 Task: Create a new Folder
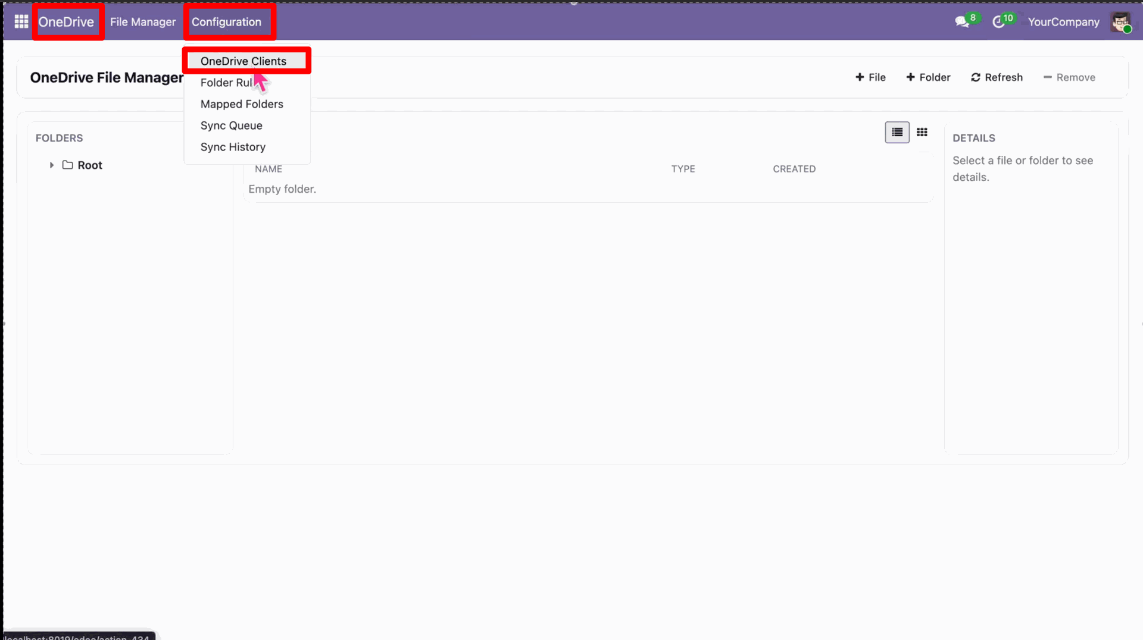coord(928,77)
